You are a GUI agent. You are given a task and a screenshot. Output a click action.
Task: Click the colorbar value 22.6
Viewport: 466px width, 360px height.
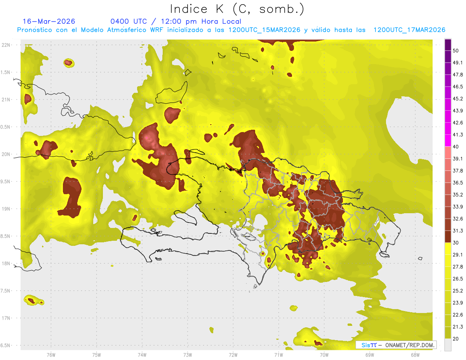[x=458, y=315]
